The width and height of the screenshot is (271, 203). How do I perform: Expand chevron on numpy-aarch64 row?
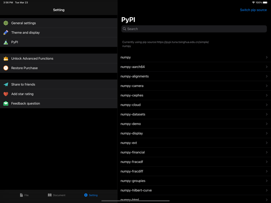(267, 67)
